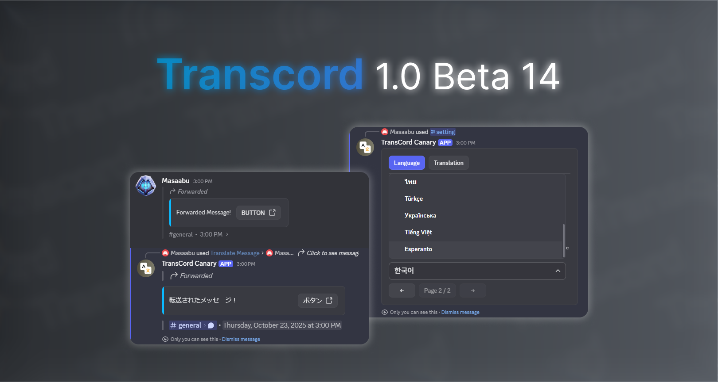718x382 pixels.
Task: Click the small Discord avatar next to 'Masaabu used setting'
Action: pos(385,132)
